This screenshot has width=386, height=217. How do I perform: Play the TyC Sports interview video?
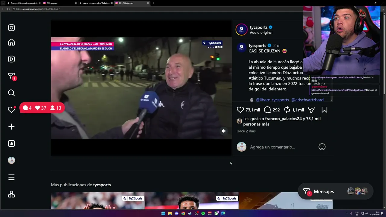point(141,88)
